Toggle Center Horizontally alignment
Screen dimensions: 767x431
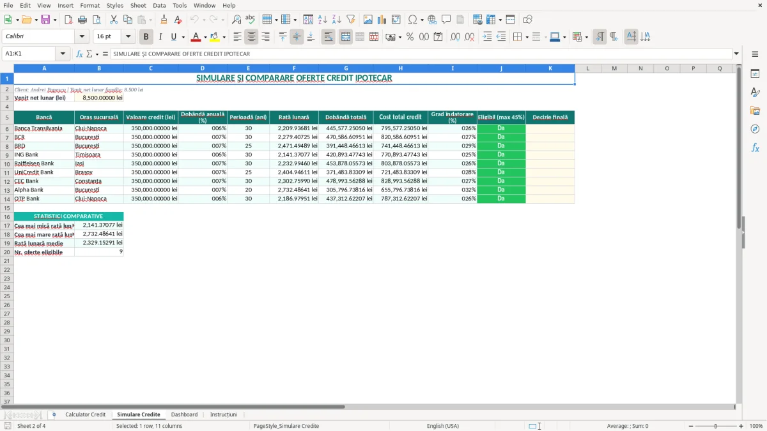click(251, 37)
